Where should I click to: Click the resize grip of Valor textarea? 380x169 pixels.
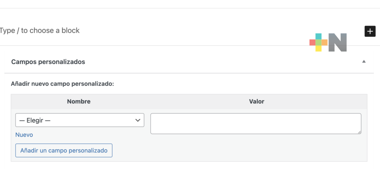click(359, 132)
